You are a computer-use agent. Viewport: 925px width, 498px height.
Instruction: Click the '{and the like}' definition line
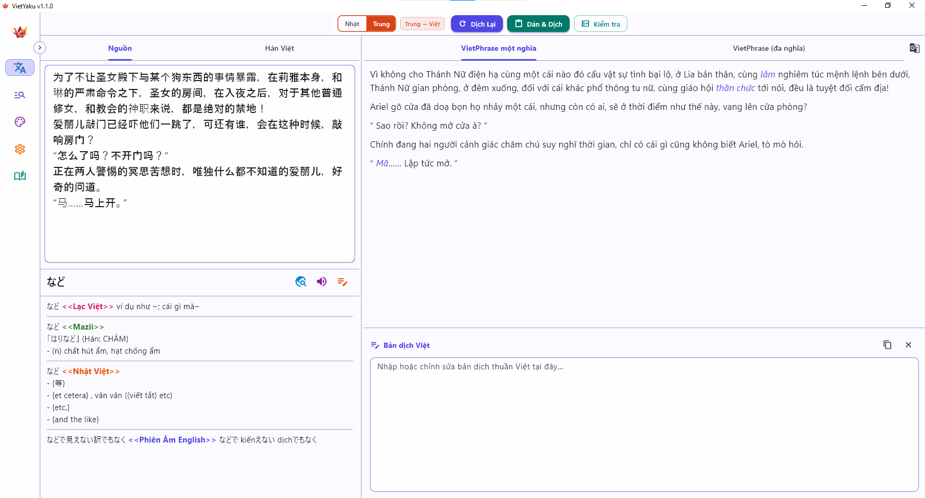[x=73, y=420]
